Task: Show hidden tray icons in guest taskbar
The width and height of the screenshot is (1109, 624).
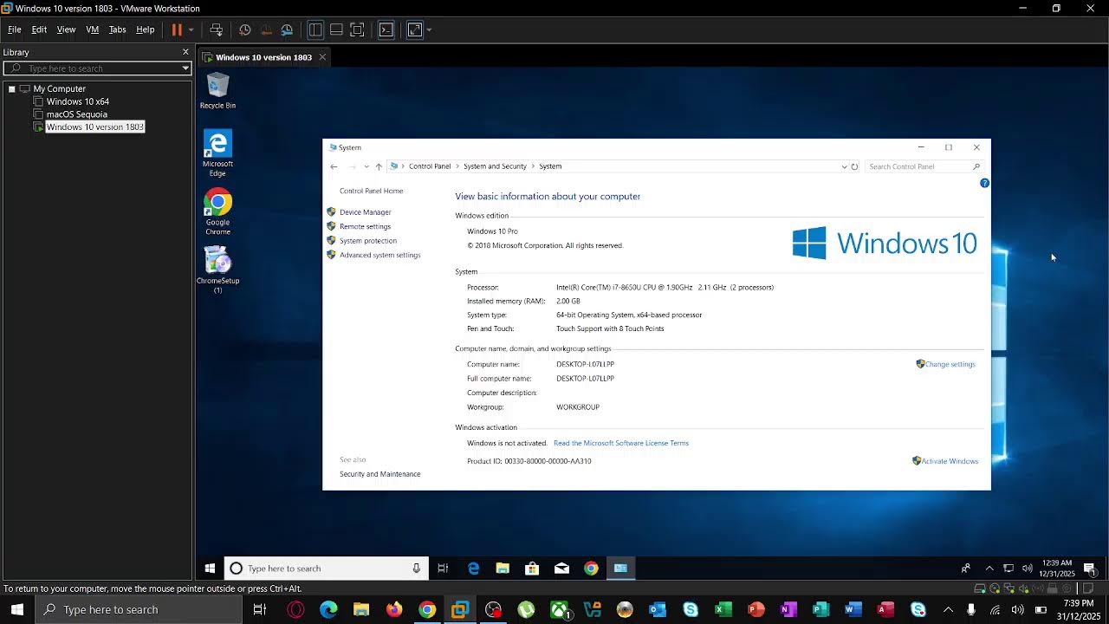Action: 989,569
